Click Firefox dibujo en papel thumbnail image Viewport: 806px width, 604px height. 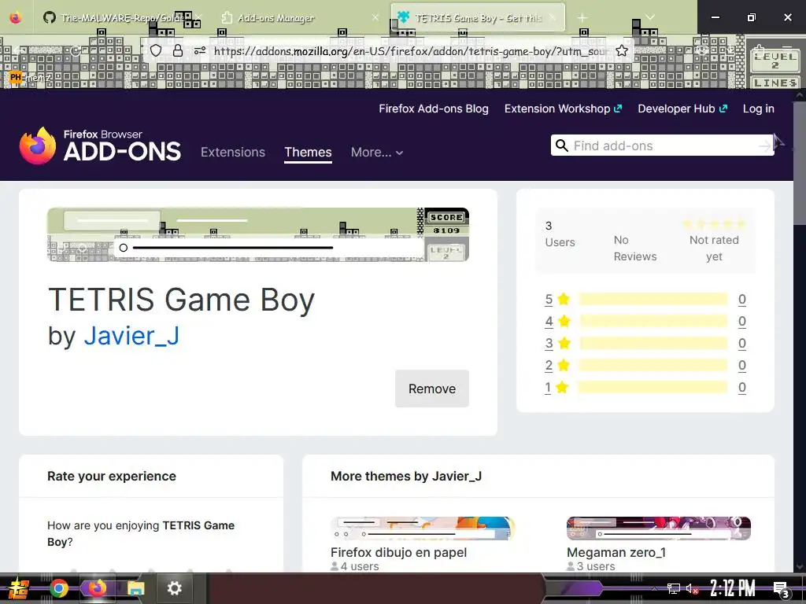[423, 528]
